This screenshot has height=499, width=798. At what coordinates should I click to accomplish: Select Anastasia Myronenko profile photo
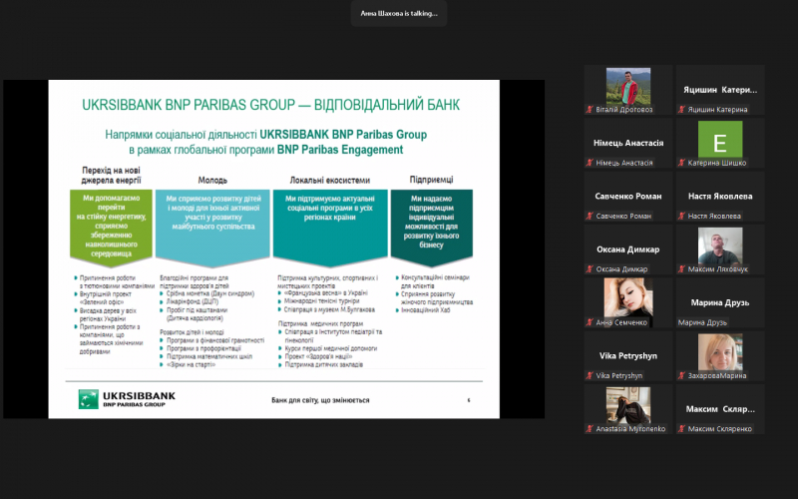pyautogui.click(x=628, y=405)
